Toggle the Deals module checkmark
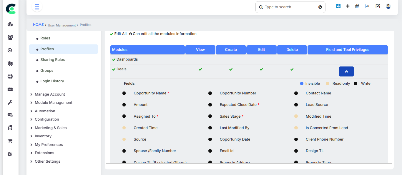Image resolution: width=402 pixels, height=175 pixels. [x=114, y=69]
